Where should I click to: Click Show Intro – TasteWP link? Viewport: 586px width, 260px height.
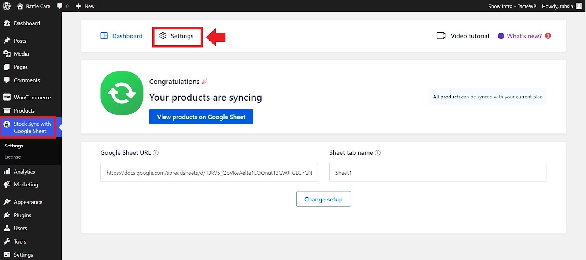[x=512, y=6]
